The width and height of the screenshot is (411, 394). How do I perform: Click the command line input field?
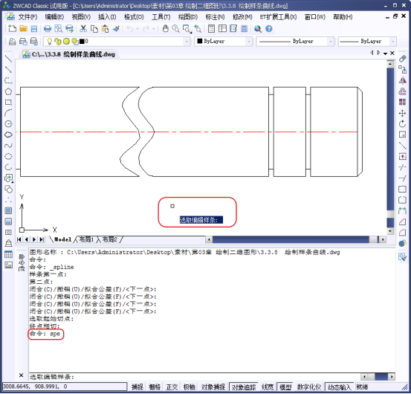tap(194, 377)
